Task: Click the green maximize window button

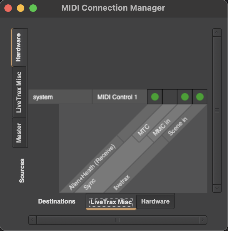Action: point(33,8)
